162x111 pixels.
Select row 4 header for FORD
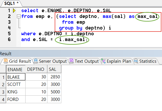tap(3, 99)
